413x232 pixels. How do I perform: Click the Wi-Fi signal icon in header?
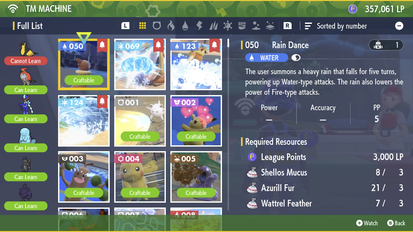(13, 9)
